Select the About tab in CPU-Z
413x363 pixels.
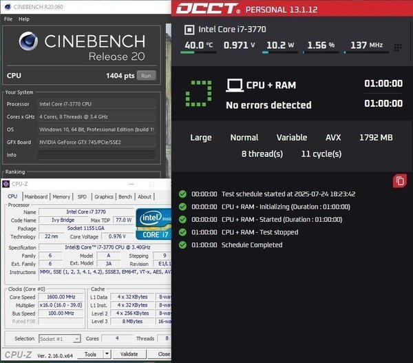click(x=145, y=197)
